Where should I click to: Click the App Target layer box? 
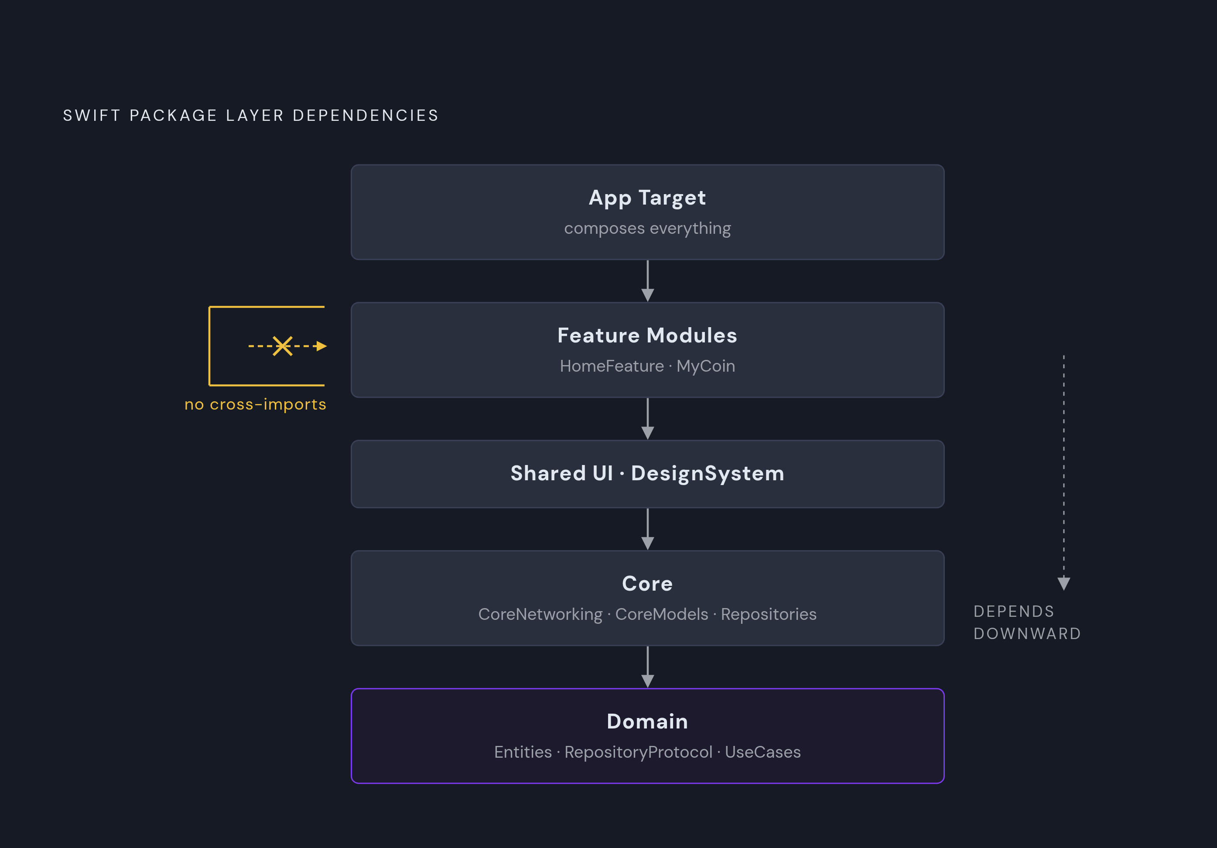tap(647, 212)
